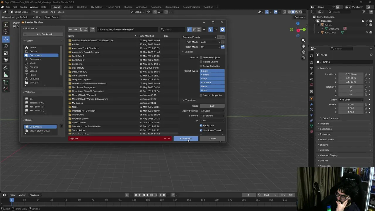
Task: Select Mesh in Object Types list
Action: (x=212, y=86)
